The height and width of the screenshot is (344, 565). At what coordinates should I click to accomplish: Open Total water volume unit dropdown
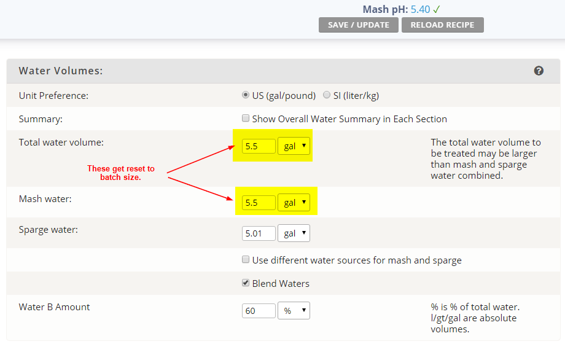[294, 146]
